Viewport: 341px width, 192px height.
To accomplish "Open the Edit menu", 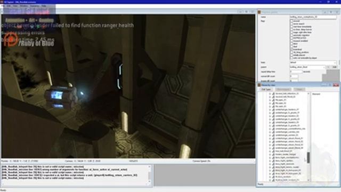I will 9,6.
